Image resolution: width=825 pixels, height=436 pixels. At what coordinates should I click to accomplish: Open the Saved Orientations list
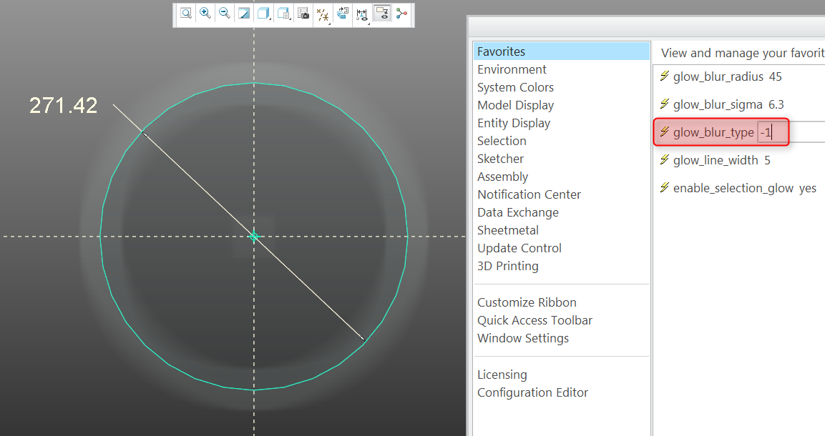[283, 14]
